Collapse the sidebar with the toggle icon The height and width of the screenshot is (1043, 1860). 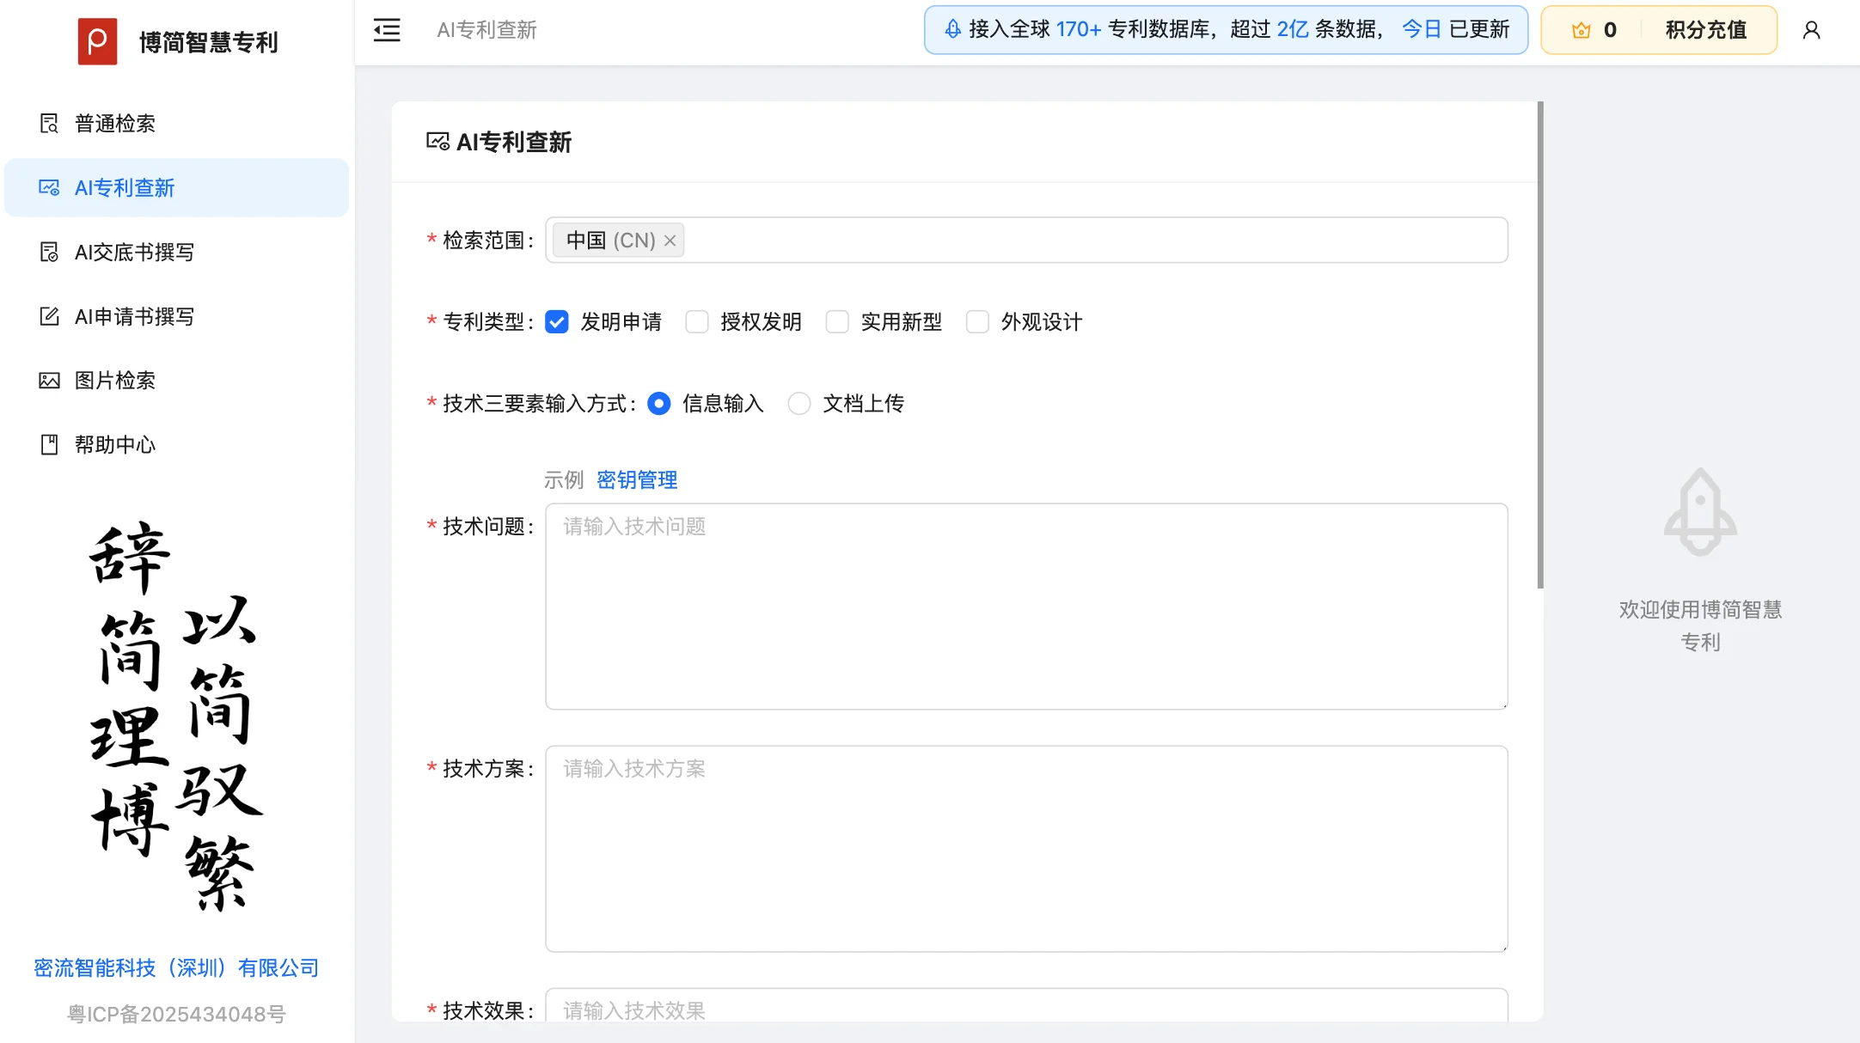386,29
